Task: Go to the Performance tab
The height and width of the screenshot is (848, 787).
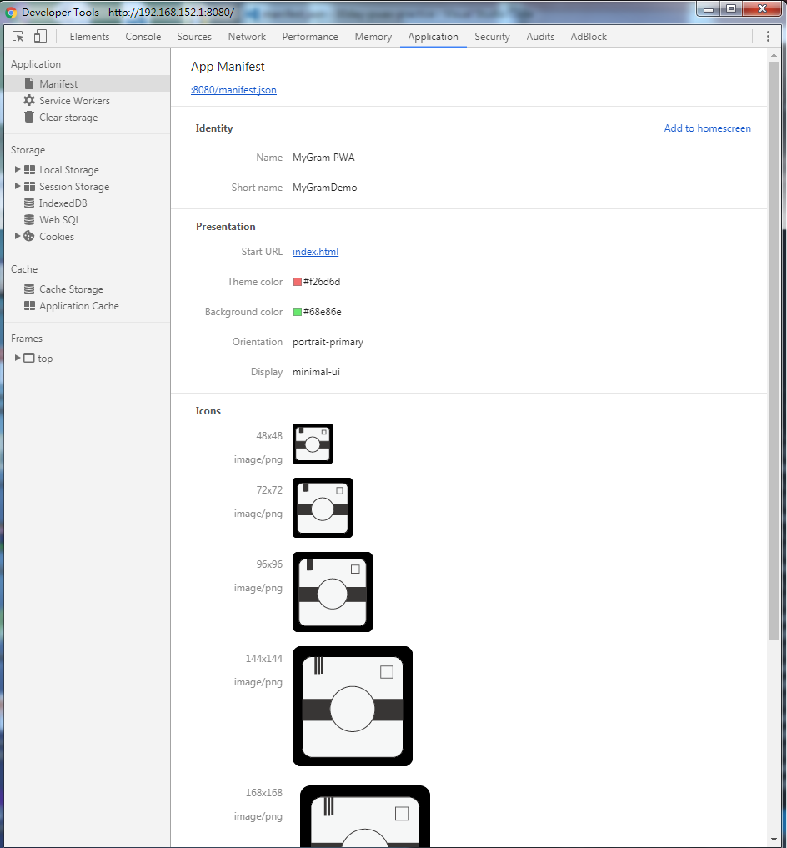Action: tap(310, 36)
